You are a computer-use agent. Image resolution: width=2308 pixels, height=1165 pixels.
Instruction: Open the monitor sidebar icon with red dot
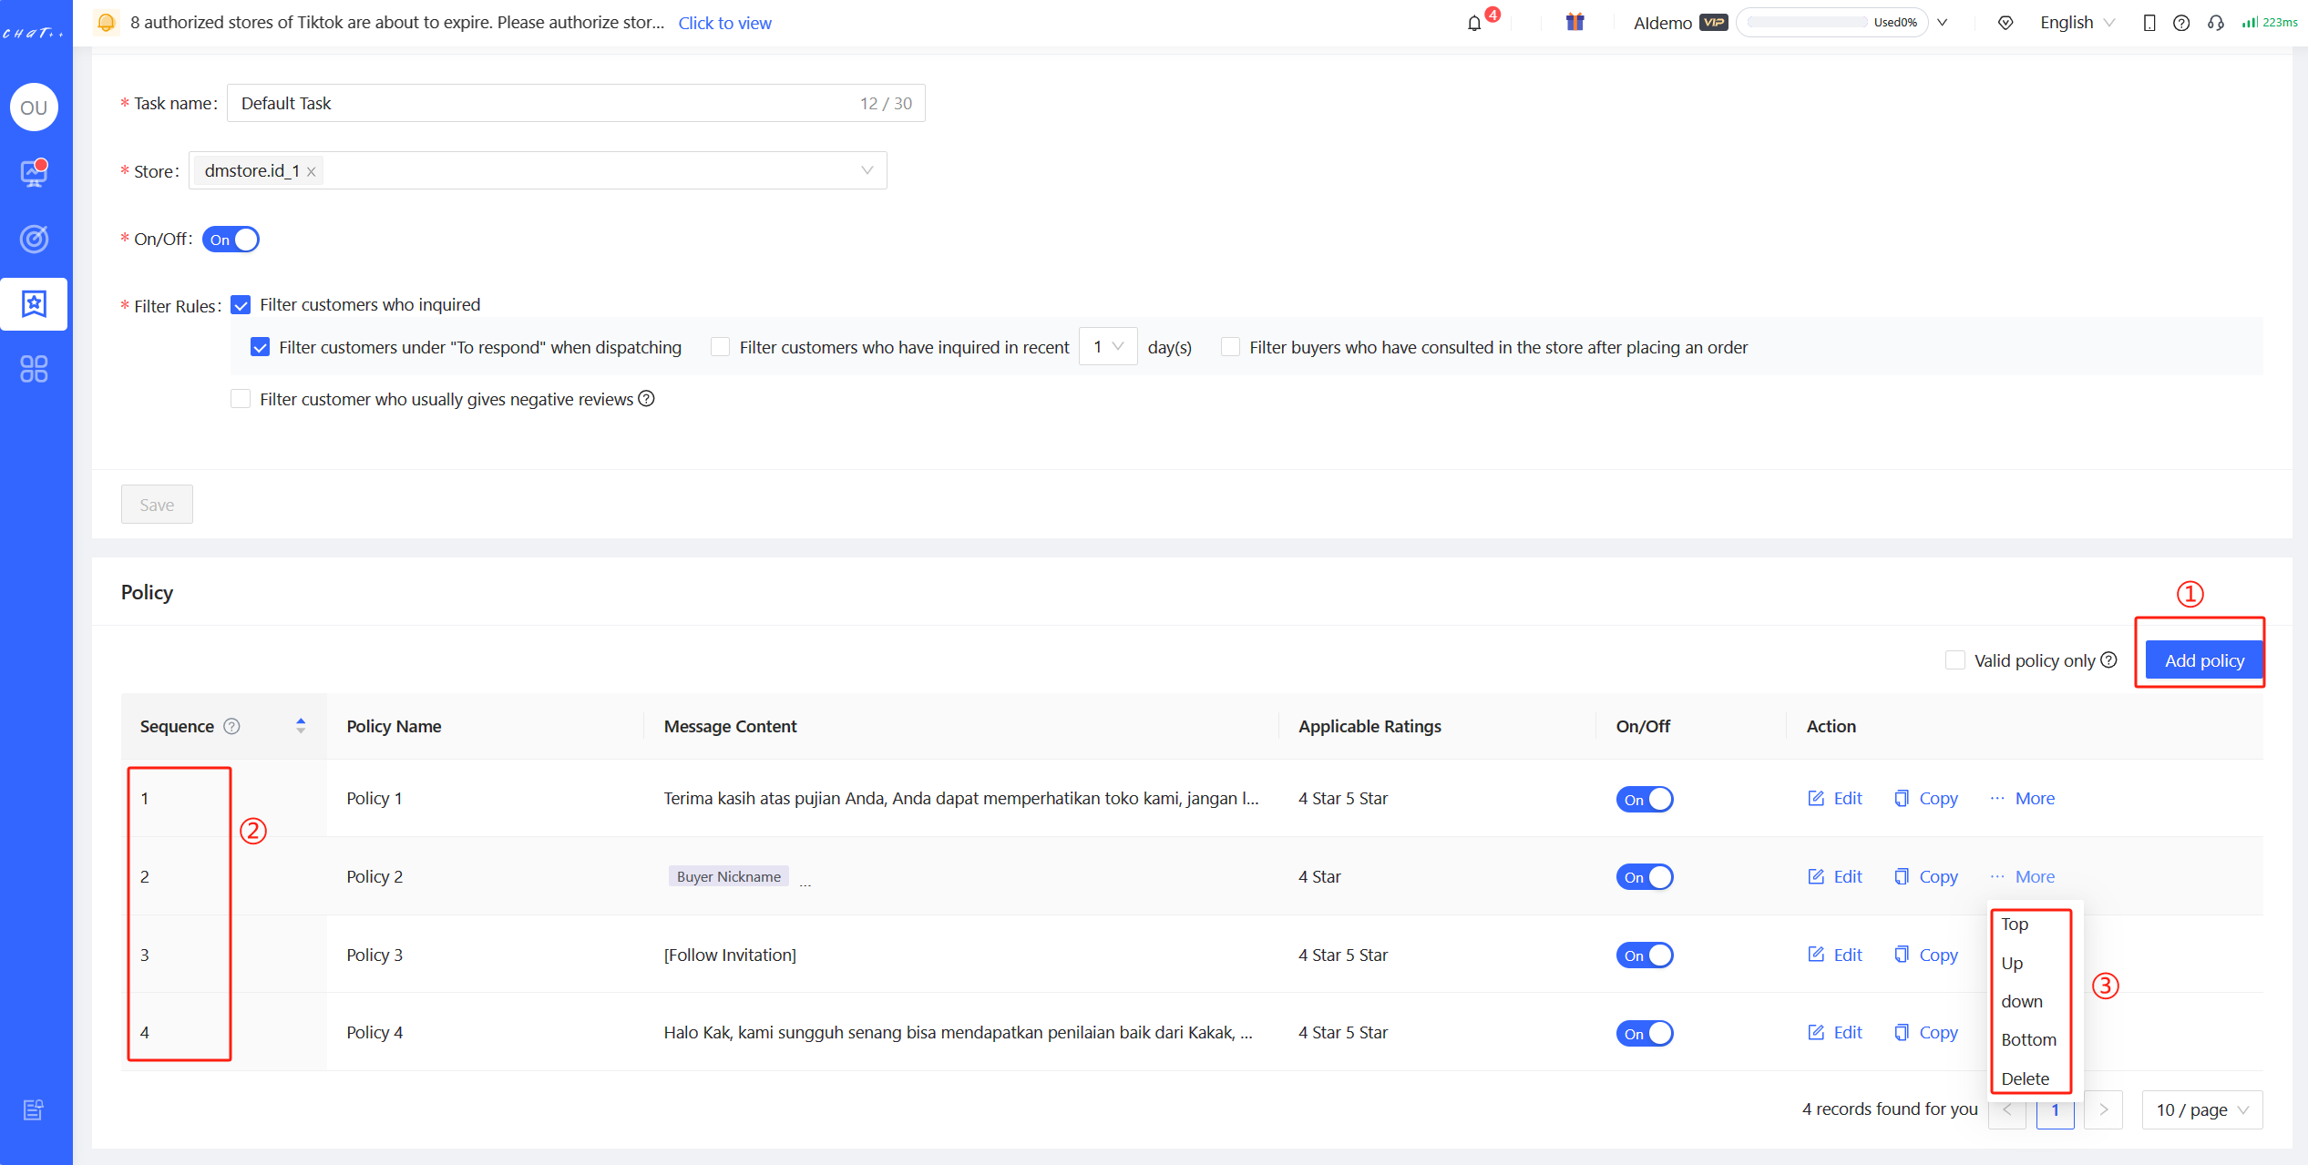35,172
